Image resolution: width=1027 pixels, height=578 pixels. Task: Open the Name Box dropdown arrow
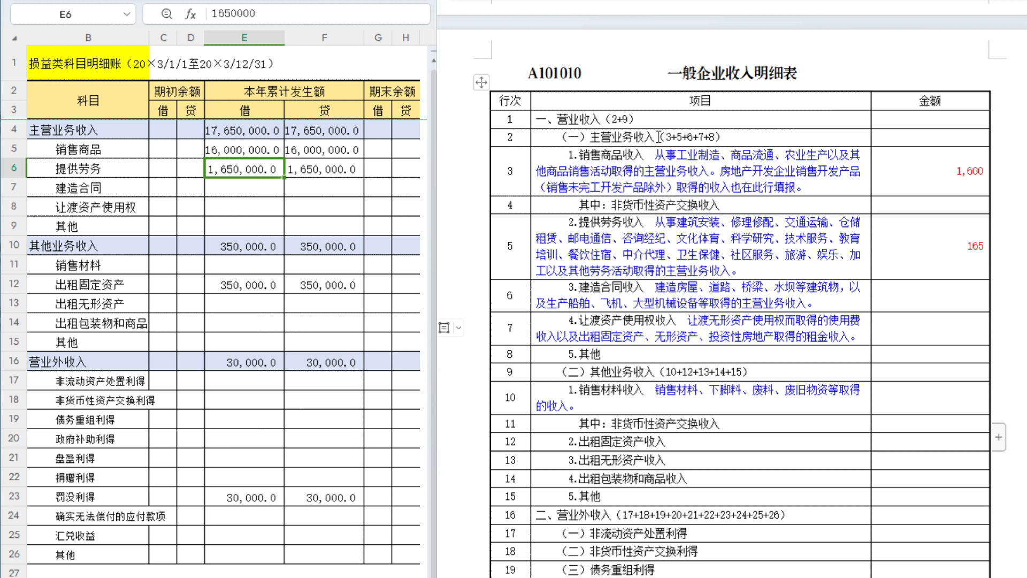(x=127, y=14)
